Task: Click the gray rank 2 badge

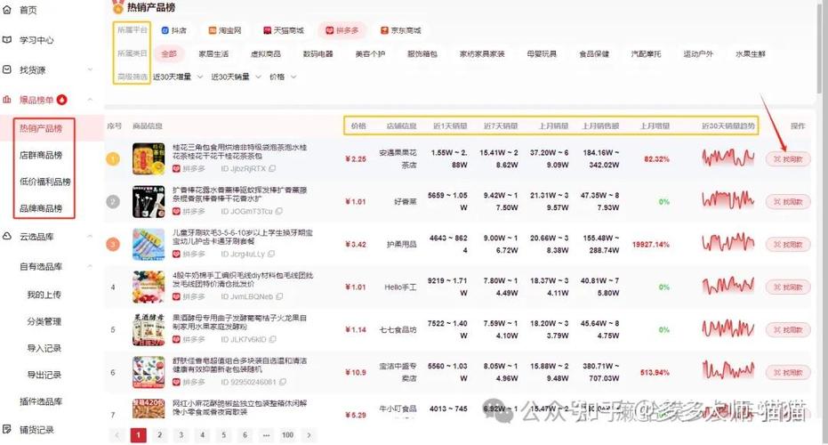Action: coord(113,201)
